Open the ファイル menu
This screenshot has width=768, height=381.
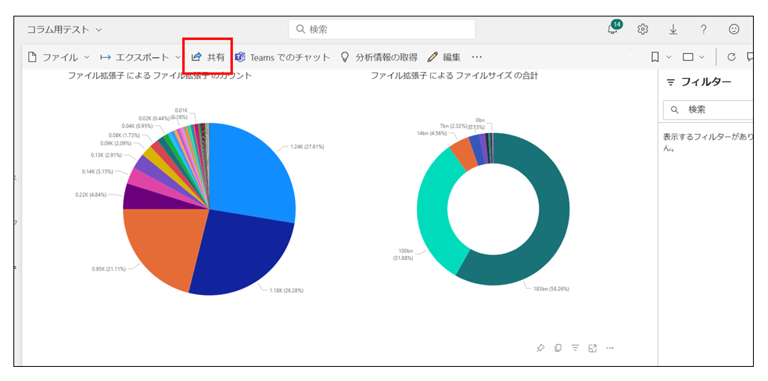(59, 57)
